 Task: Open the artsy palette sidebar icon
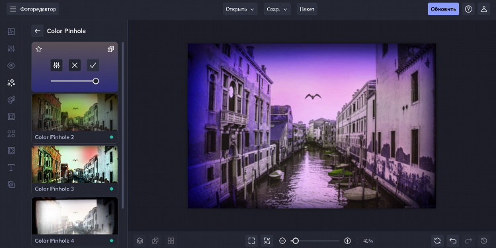(11, 100)
